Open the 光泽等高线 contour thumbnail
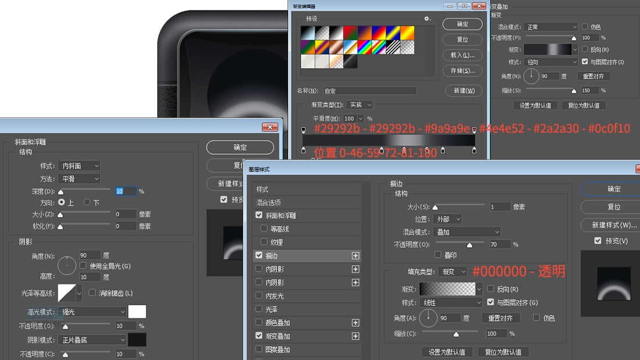 click(66, 293)
